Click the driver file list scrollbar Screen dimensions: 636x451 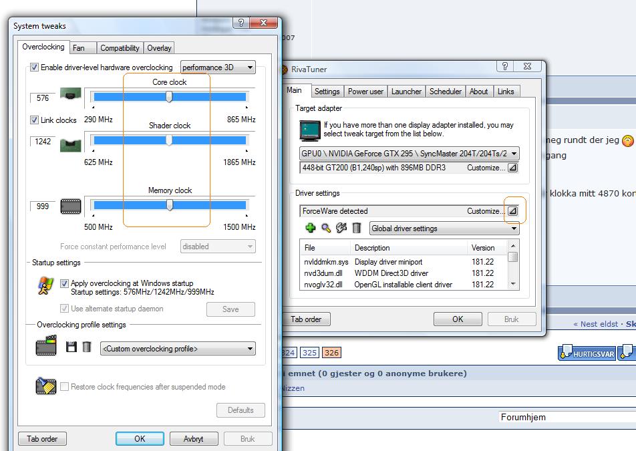point(513,265)
